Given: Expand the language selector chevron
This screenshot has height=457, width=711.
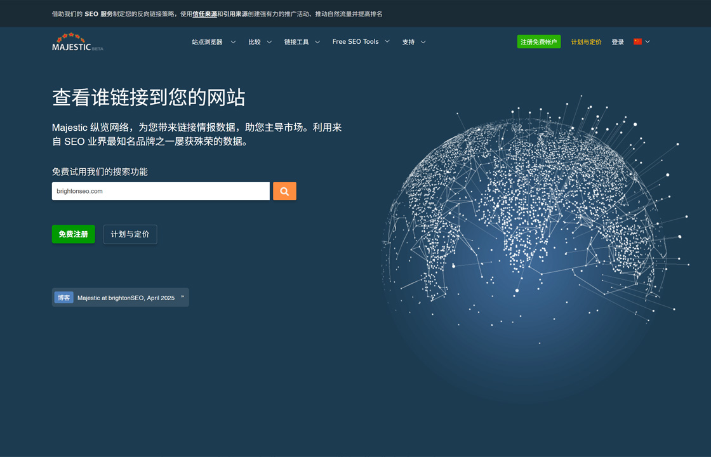Looking at the screenshot, I should click(648, 42).
